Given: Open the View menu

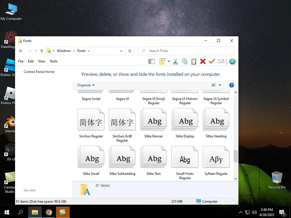Looking at the screenshot, I should (41, 61).
